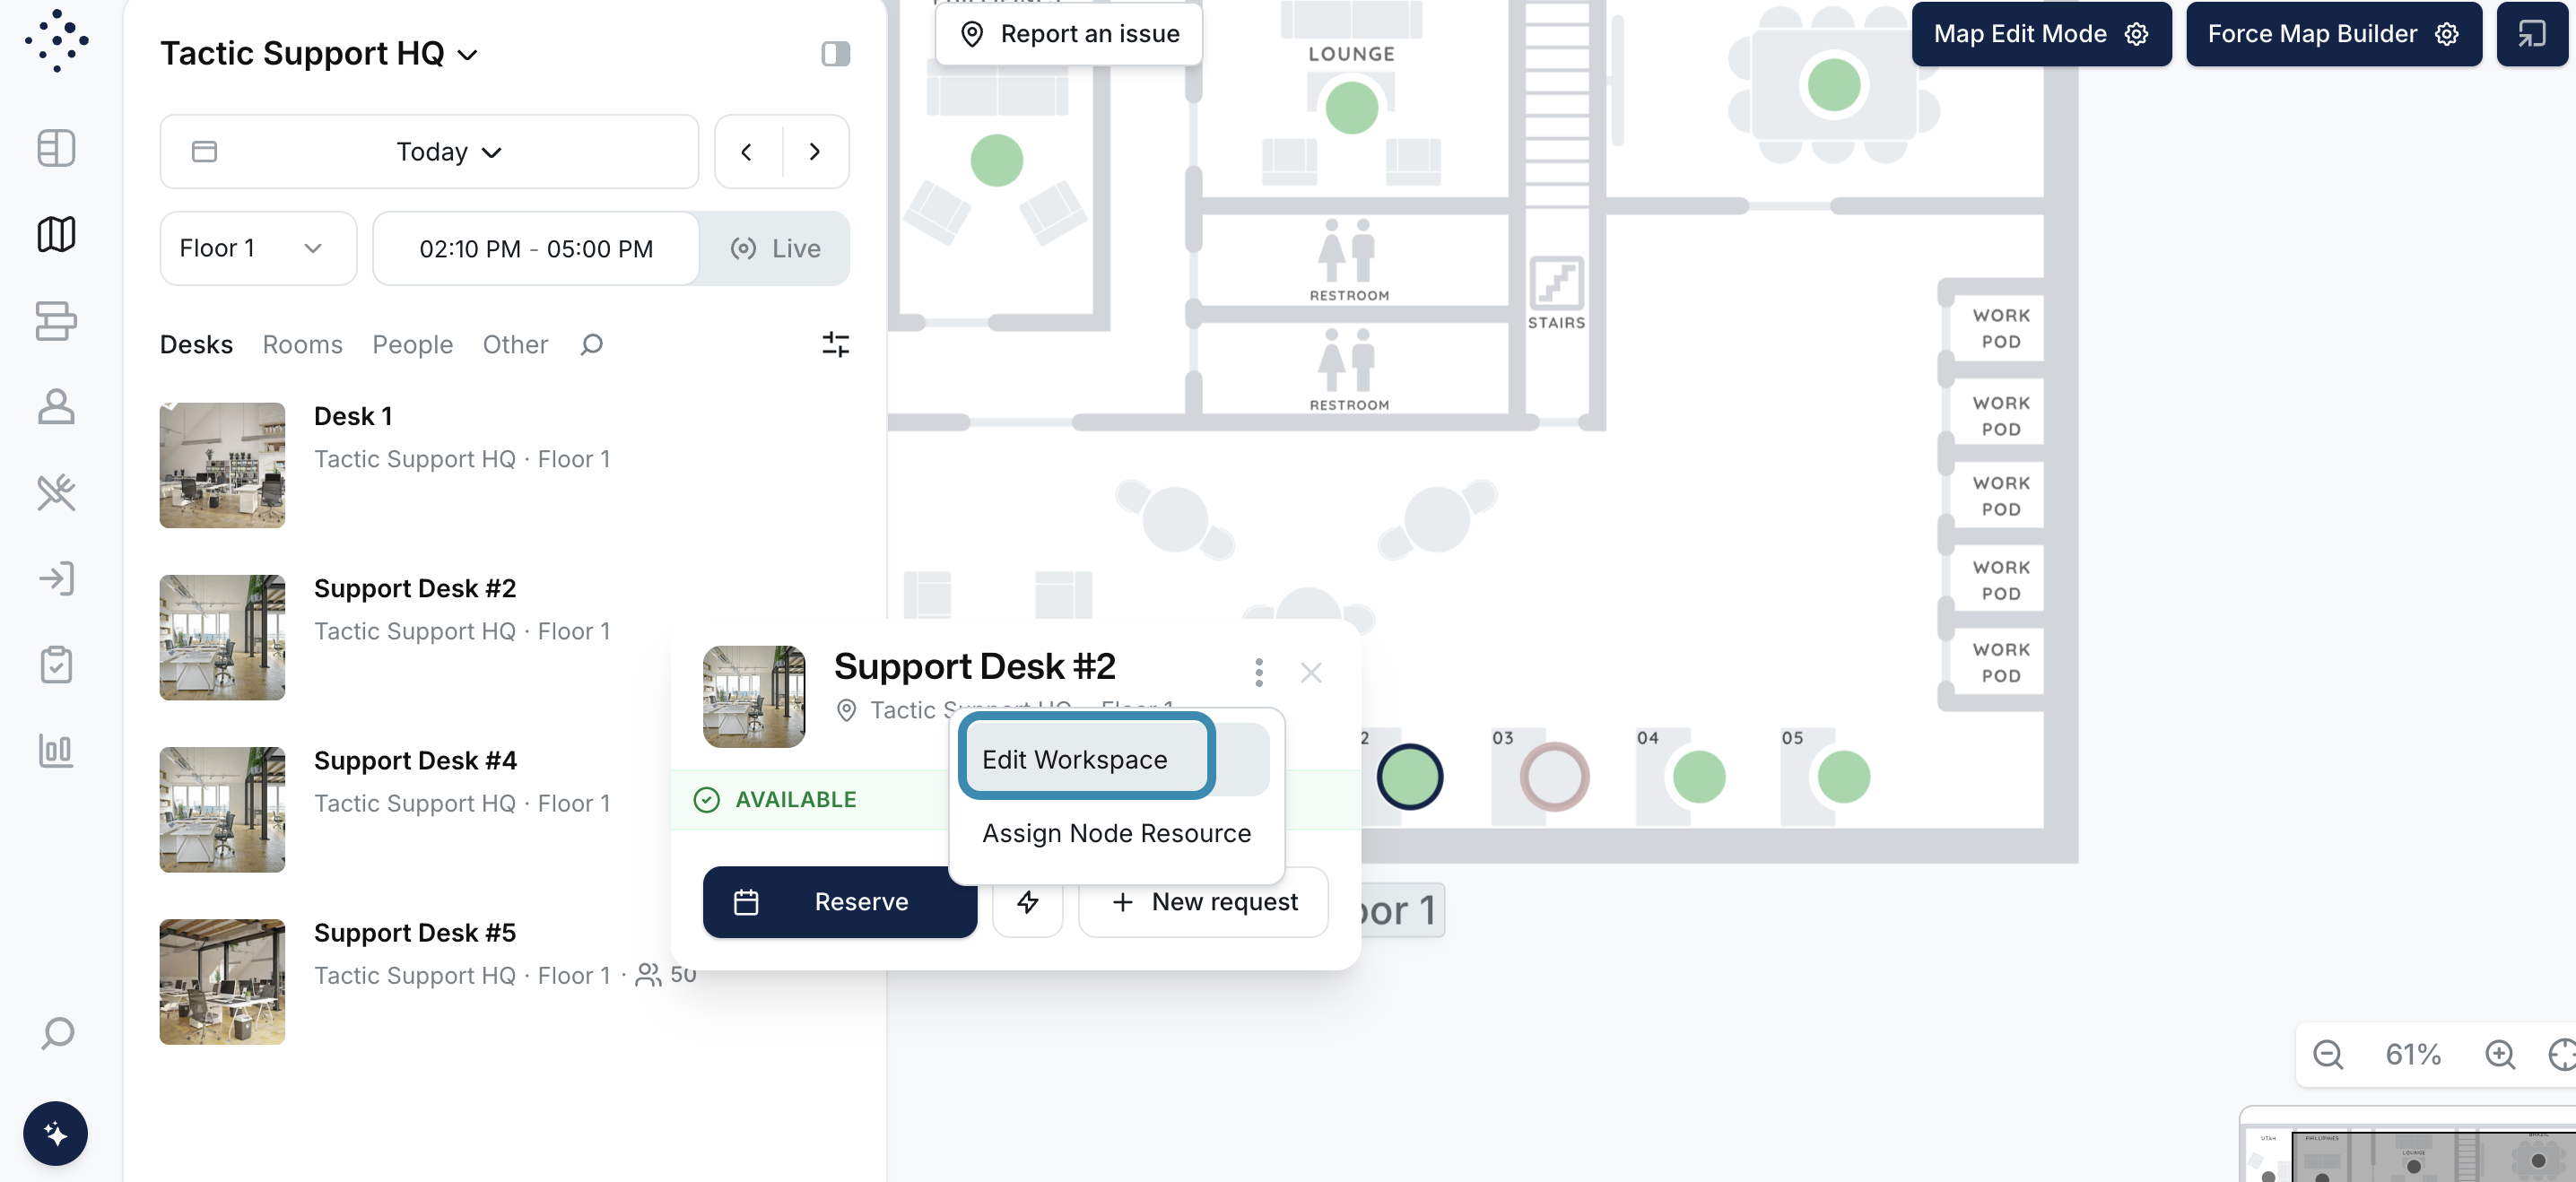Screen dimensions: 2576x1182
Task: Open the filter settings sliders icon
Action: pos(835,344)
